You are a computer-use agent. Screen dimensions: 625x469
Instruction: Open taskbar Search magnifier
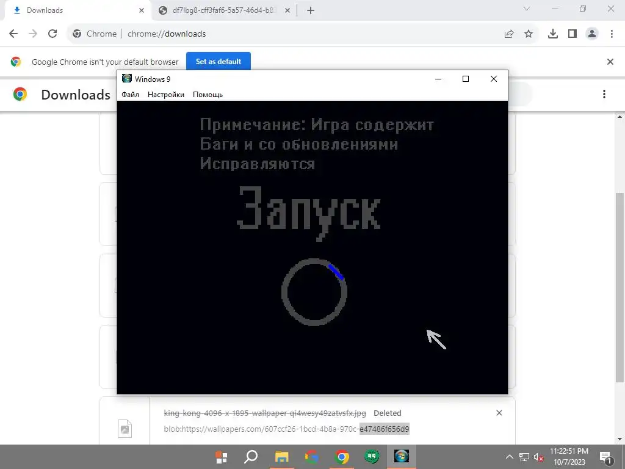coord(251,457)
